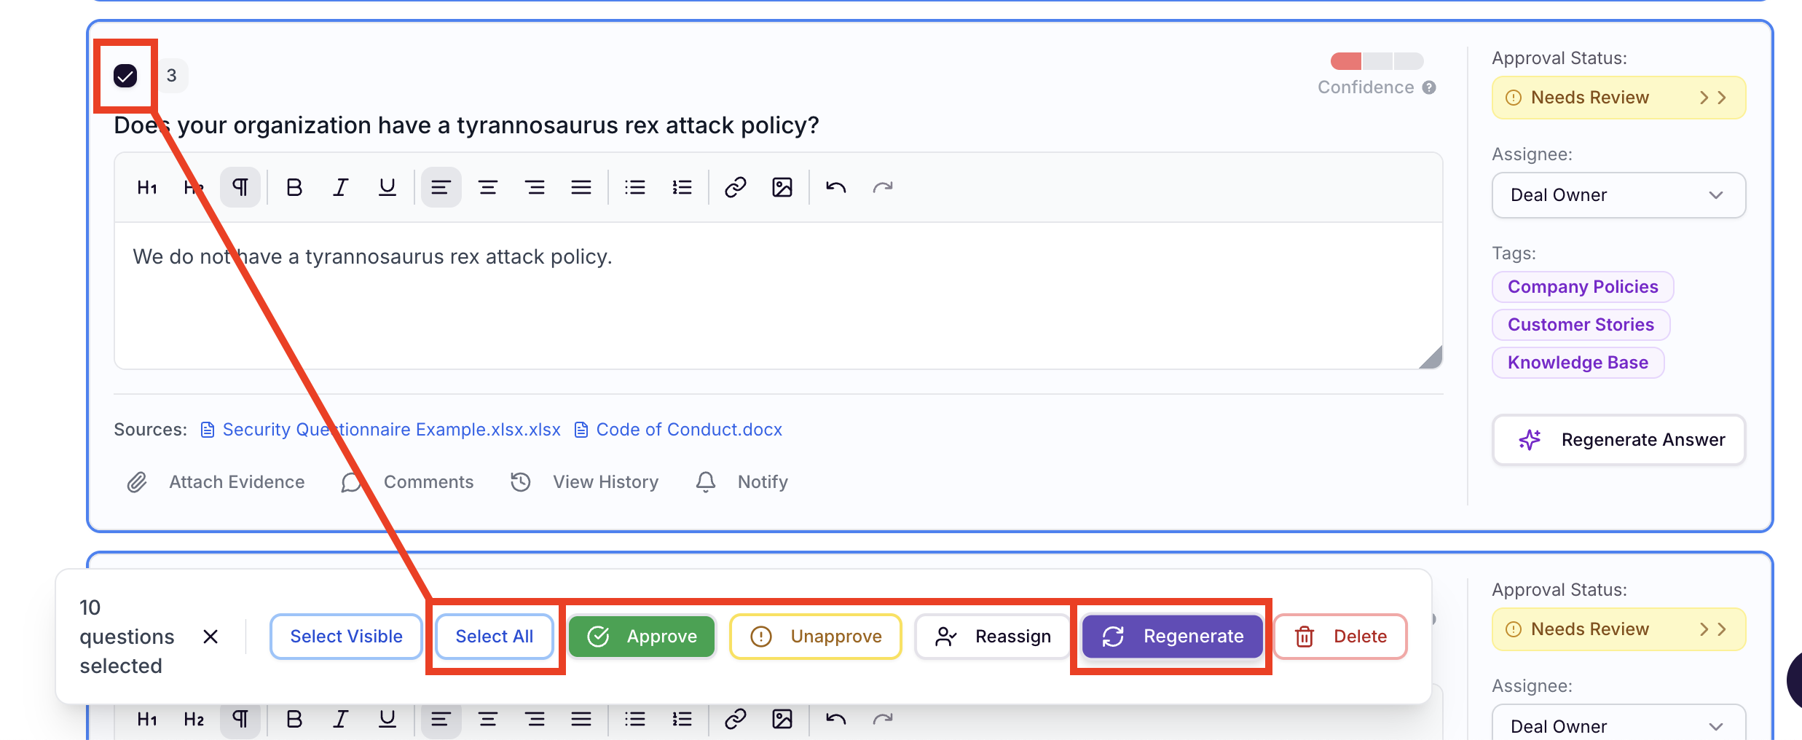Attach Evidence to the tyrannosaurus question
This screenshot has width=1802, height=740.
216,482
